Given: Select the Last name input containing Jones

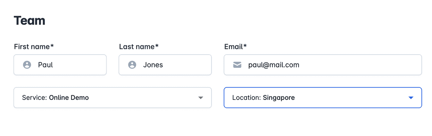Looking at the screenshot, I should click(165, 65).
